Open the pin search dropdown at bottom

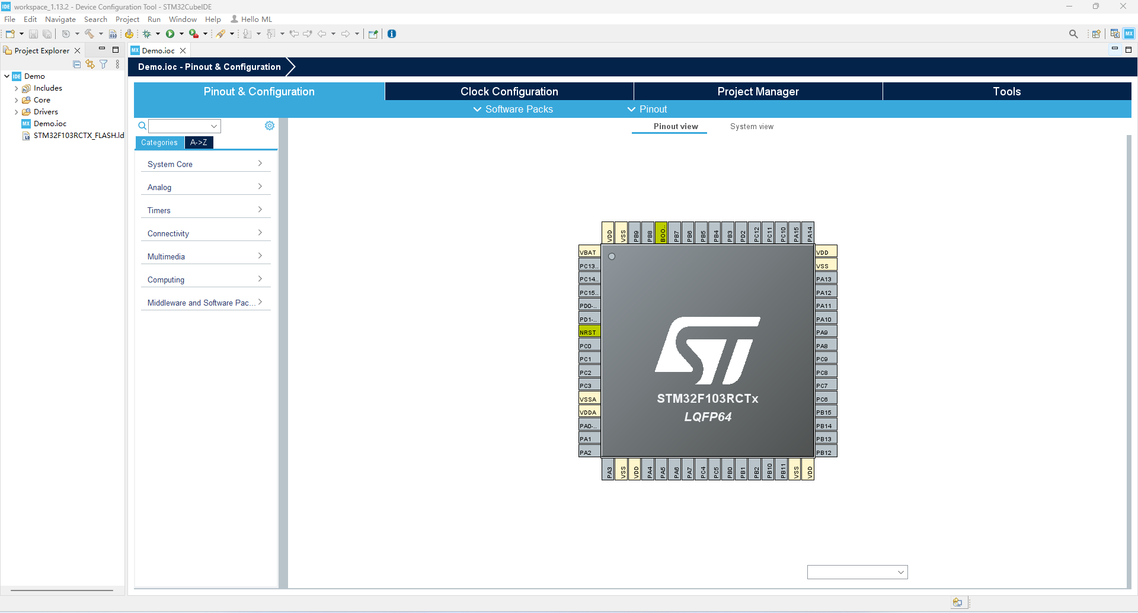point(857,572)
